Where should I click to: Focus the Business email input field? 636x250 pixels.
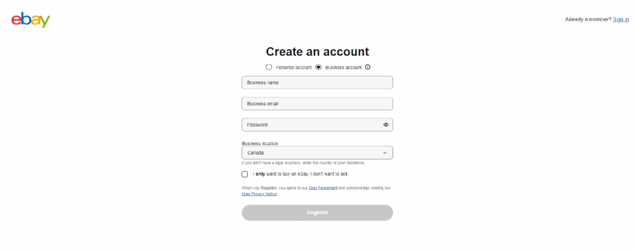click(317, 104)
